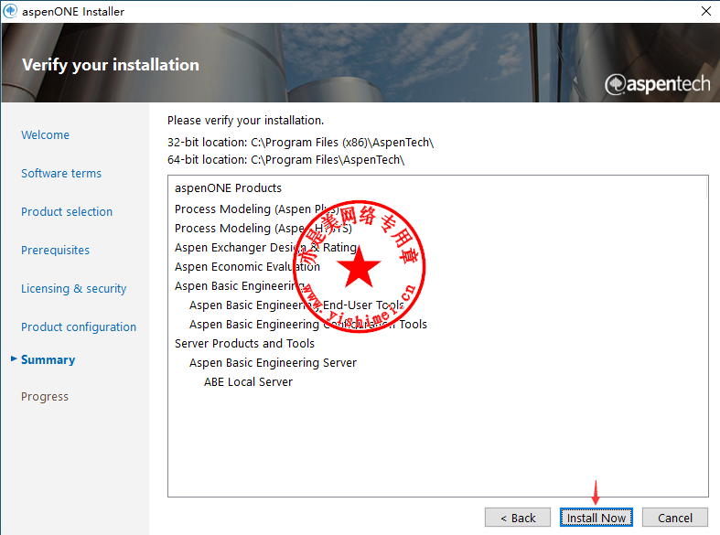This screenshot has width=720, height=535.
Task: Select the Summary step
Action: click(48, 359)
